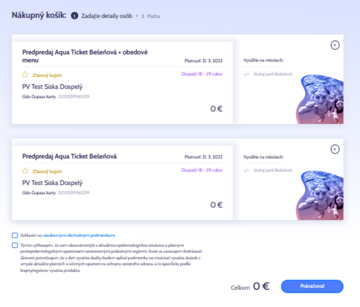Image resolution: width=360 pixels, height=307 pixels.
Task: Click the Predpredaj Aqua Ticket Bešeňová + obedové menu title
Action: coord(85,56)
